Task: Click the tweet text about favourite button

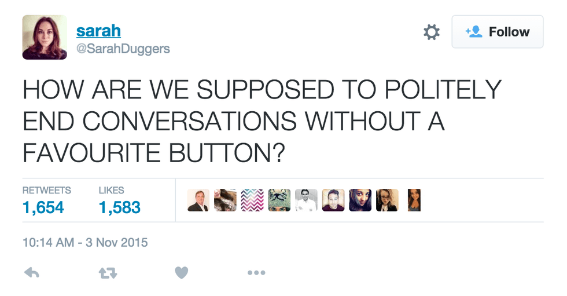Action: (x=262, y=120)
